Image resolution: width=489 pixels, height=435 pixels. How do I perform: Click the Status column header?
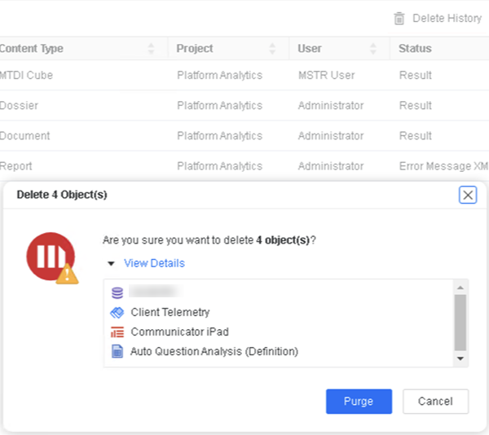415,49
